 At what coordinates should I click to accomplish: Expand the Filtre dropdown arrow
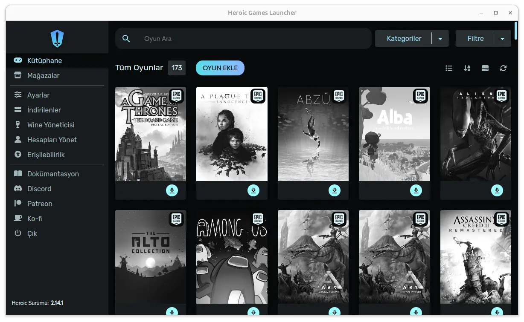point(502,39)
